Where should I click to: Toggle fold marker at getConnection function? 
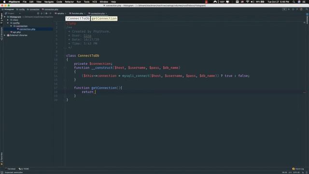[65, 88]
